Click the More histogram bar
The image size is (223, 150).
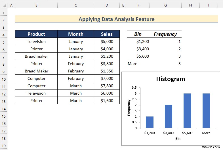pyautogui.click(x=206, y=111)
